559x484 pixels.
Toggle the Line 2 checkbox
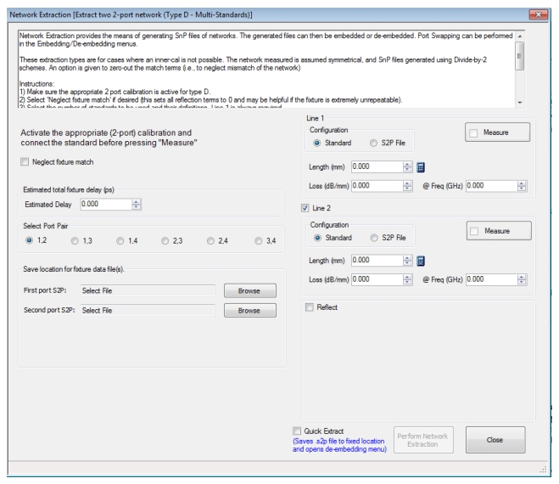coord(305,208)
